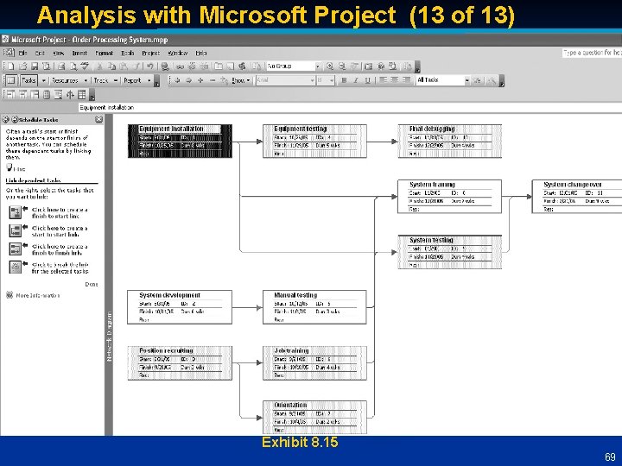Click the break link icon for selected tasks
This screenshot has height=466, width=622.
click(15, 267)
